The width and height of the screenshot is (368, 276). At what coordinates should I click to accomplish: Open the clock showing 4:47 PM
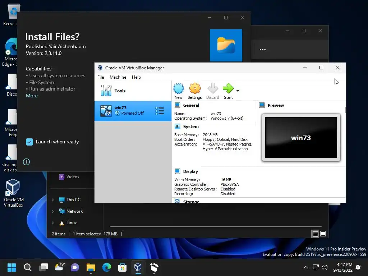[342, 267]
